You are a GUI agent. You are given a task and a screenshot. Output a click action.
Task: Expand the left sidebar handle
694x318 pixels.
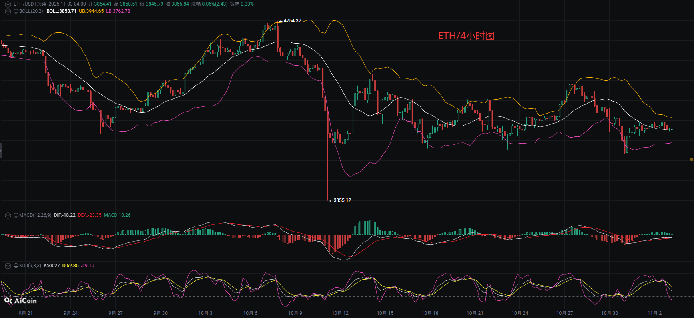click(1, 151)
